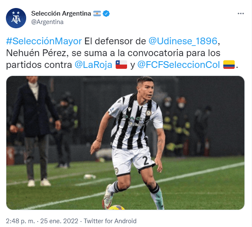Click the yellow ball in the photo
The height and width of the screenshot is (227, 252).
pyautogui.click(x=117, y=208)
